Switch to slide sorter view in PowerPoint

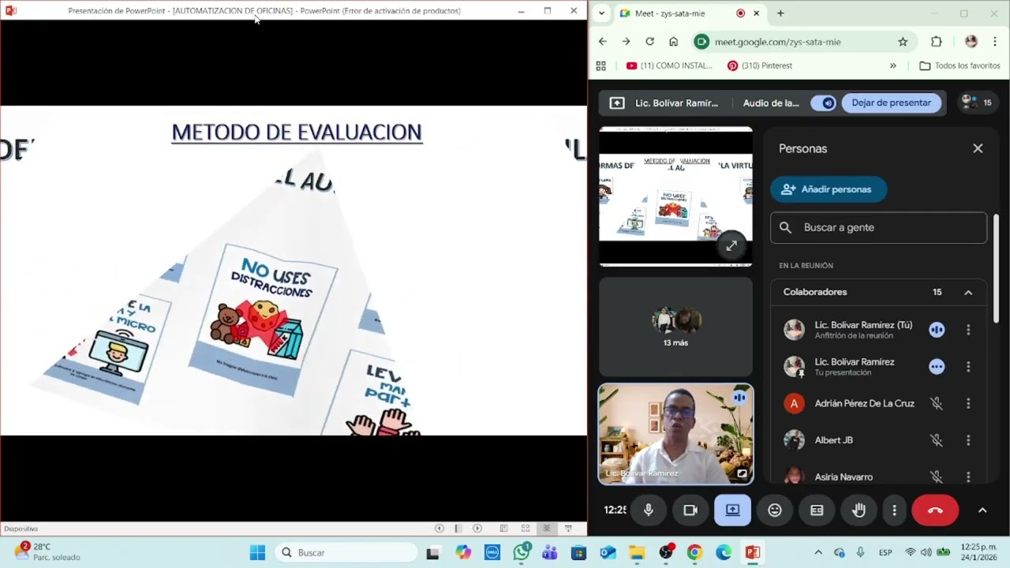525,529
